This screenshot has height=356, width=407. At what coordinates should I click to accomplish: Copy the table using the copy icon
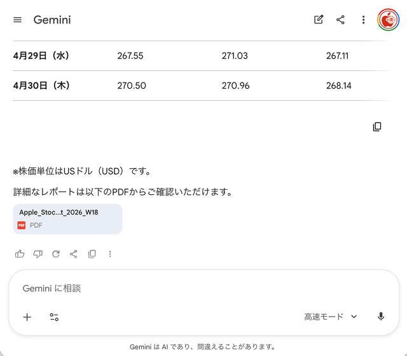pos(377,127)
